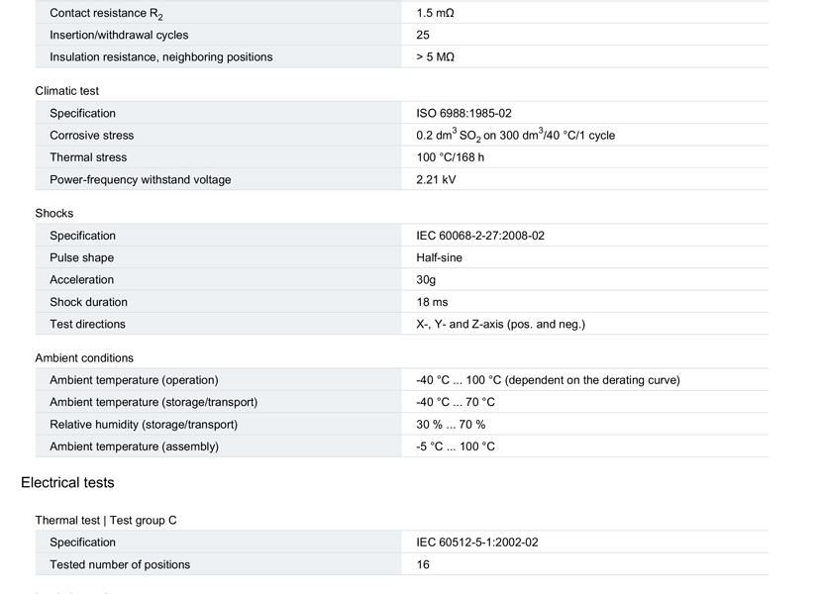
Task: Select the Contact resistance R2 label
Action: point(106,14)
